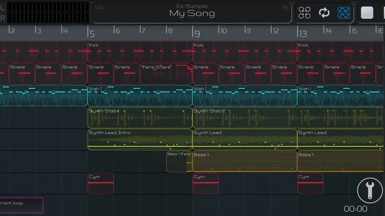Select the Cym clip at bar 5

click(x=101, y=183)
